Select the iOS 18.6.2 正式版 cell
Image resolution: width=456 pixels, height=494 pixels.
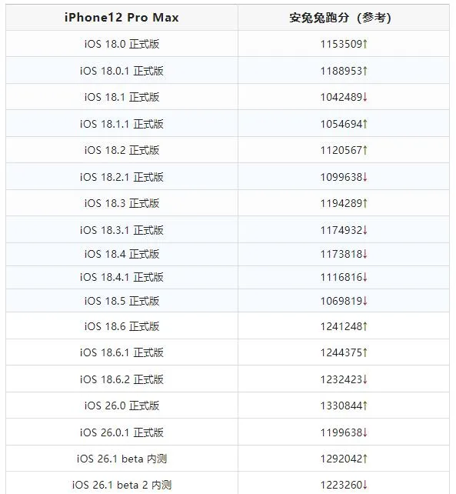[x=121, y=379]
